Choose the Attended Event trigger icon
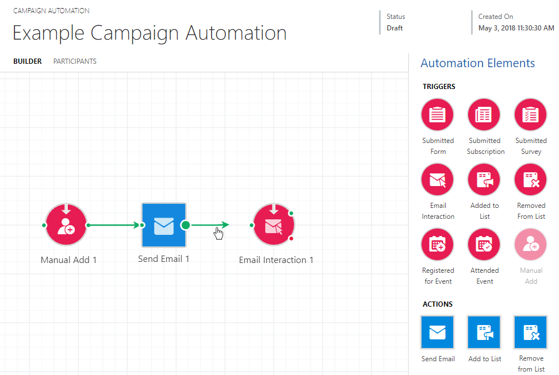This screenshot has height=375, width=559. click(484, 245)
